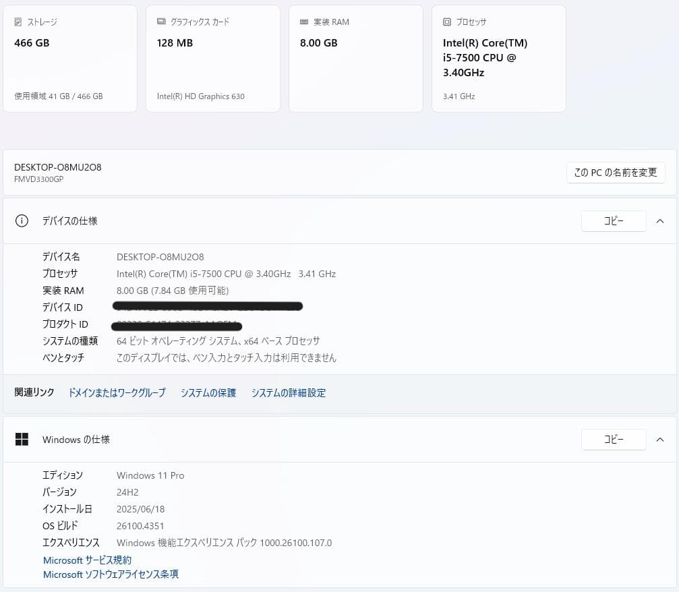Open ドメインまたはワークグループ link
Screen dimensions: 679x592
pos(117,393)
